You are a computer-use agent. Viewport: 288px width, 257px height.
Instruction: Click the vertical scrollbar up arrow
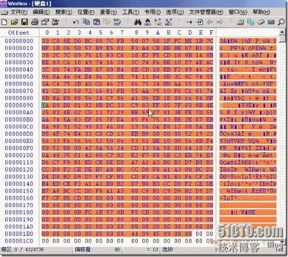click(282, 32)
